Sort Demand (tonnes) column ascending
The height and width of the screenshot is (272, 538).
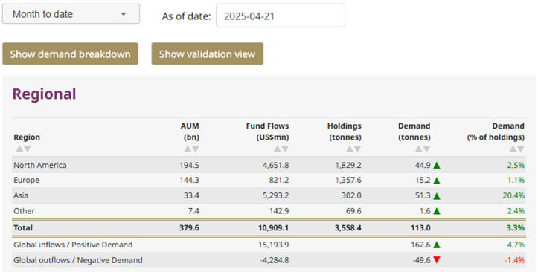point(419,149)
